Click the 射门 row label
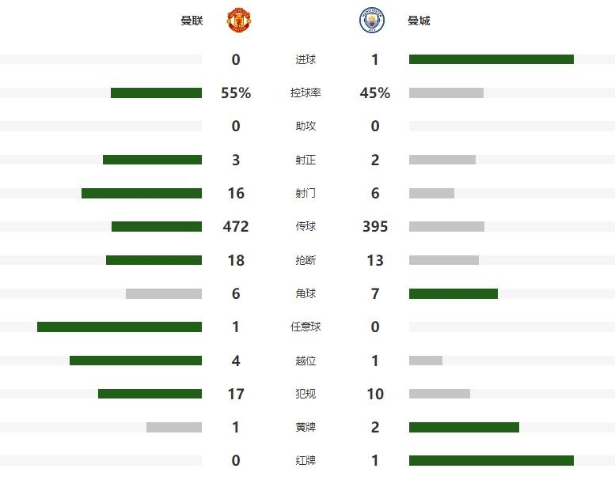This screenshot has width=615, height=491. tap(306, 193)
